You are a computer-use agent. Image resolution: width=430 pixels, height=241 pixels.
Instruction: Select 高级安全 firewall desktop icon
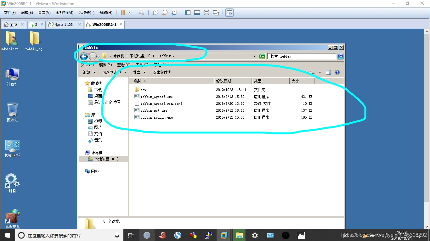point(12,219)
